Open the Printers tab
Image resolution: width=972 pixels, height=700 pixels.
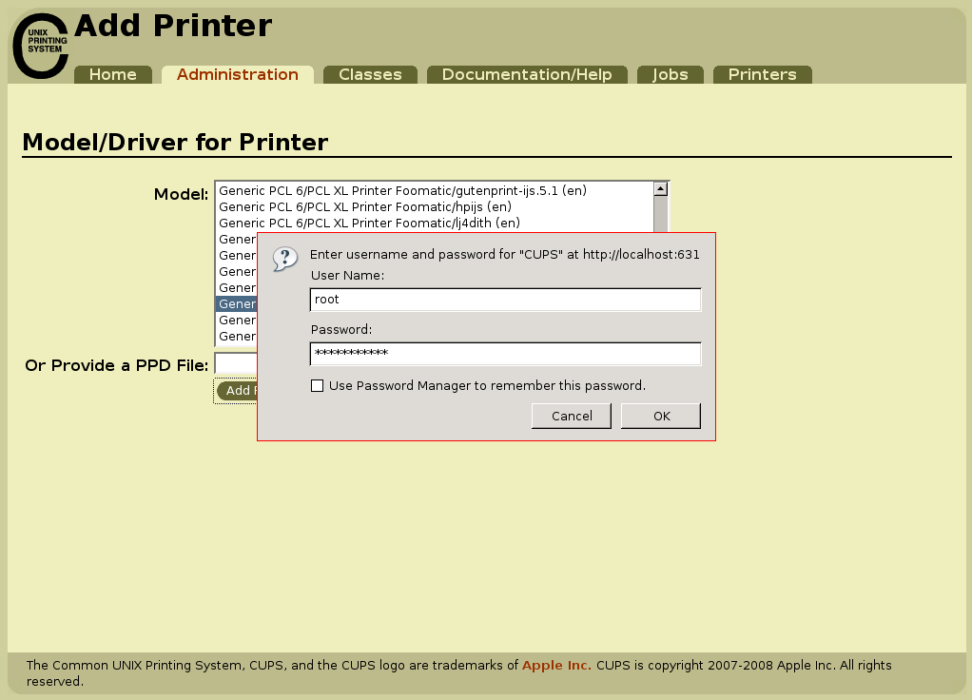(762, 73)
